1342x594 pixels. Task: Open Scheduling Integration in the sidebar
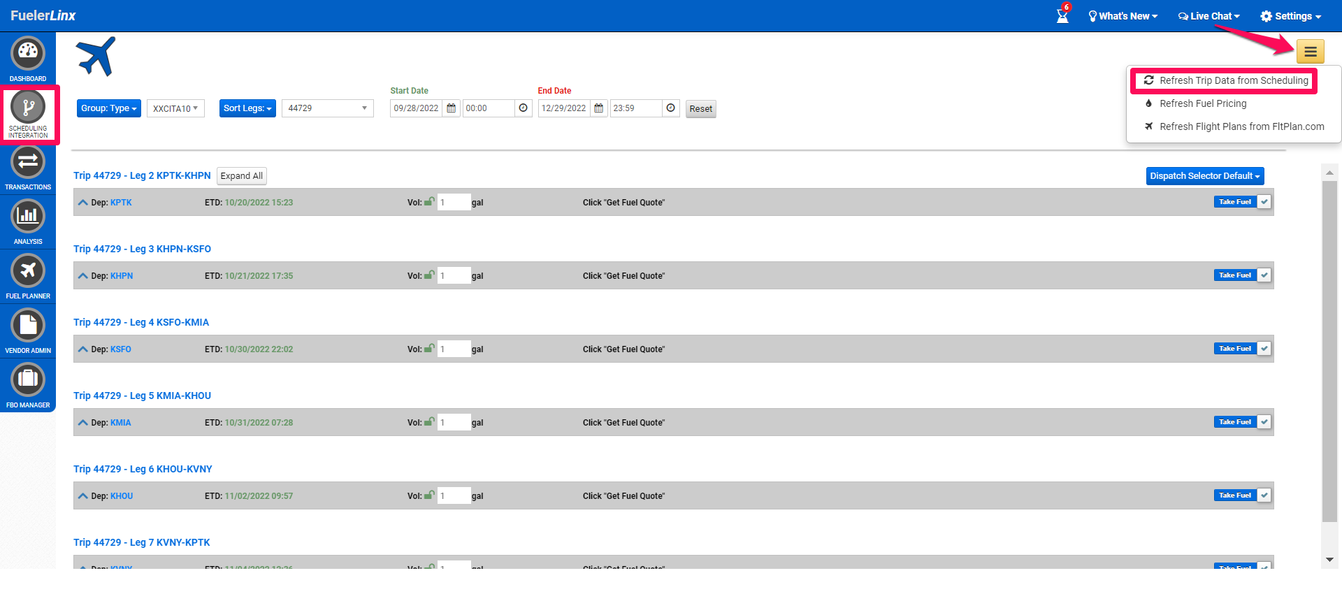pyautogui.click(x=28, y=114)
